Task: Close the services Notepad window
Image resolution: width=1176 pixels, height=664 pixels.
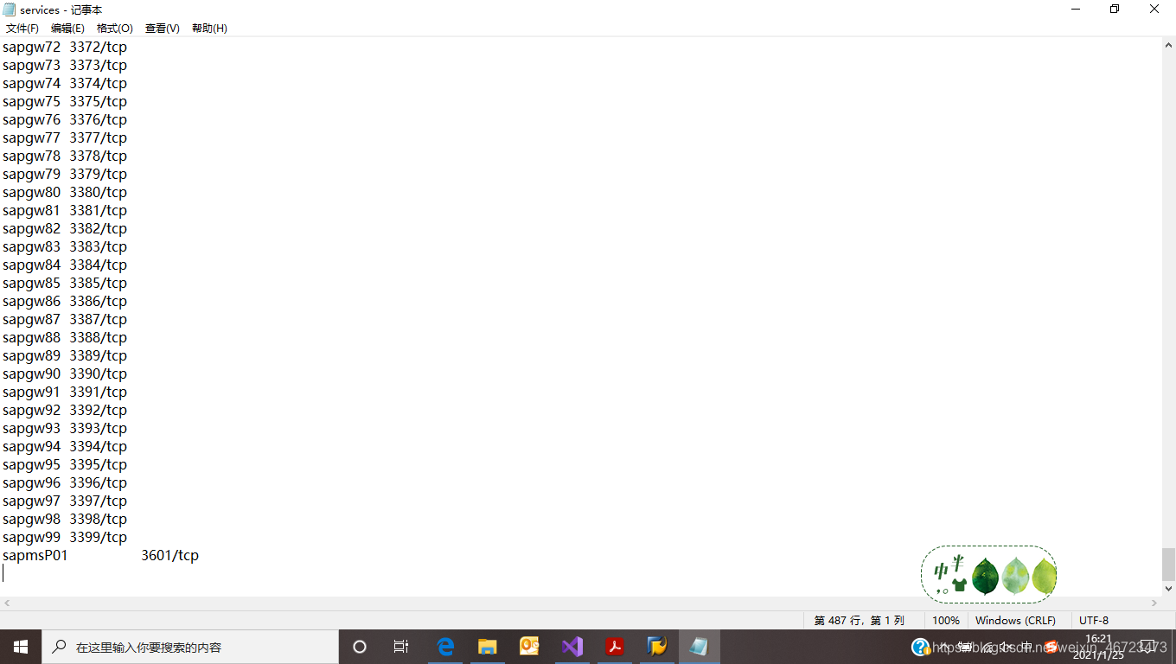Action: click(x=1154, y=10)
